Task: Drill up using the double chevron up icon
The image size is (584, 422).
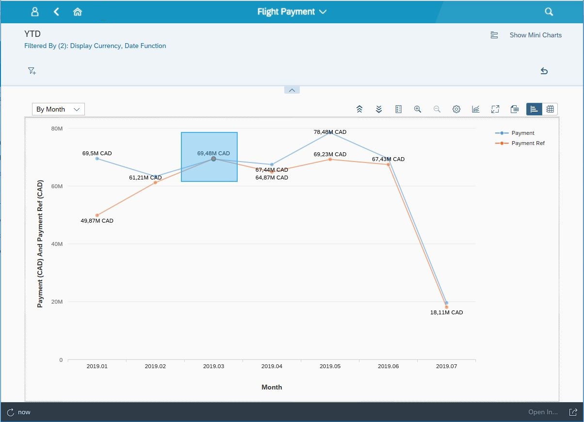Action: [359, 109]
